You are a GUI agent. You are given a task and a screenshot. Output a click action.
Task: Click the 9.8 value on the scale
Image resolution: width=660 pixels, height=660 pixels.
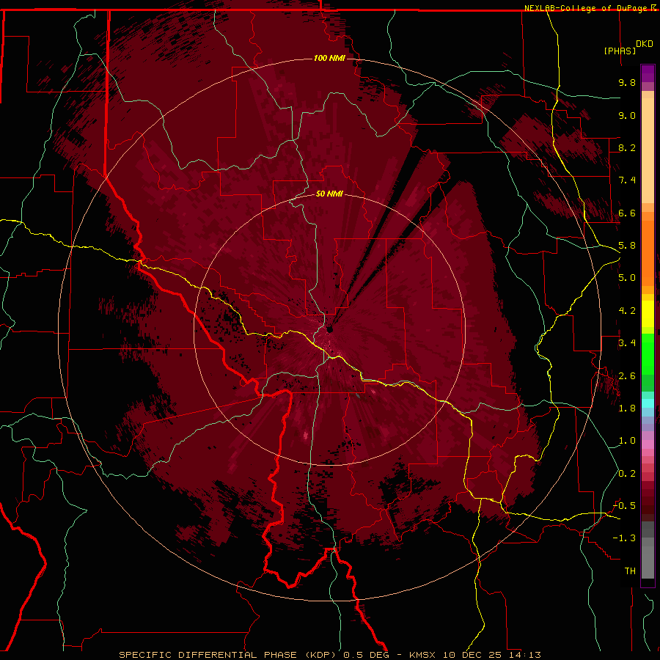click(627, 82)
